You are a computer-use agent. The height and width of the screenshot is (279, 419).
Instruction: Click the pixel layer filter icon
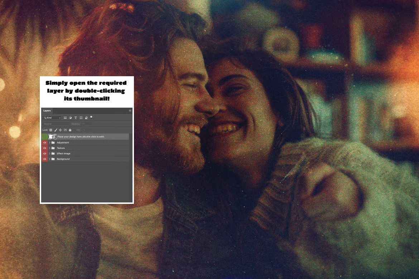click(65, 118)
